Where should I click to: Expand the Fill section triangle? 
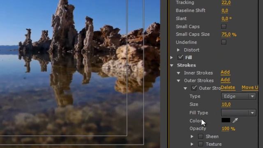click(171, 58)
